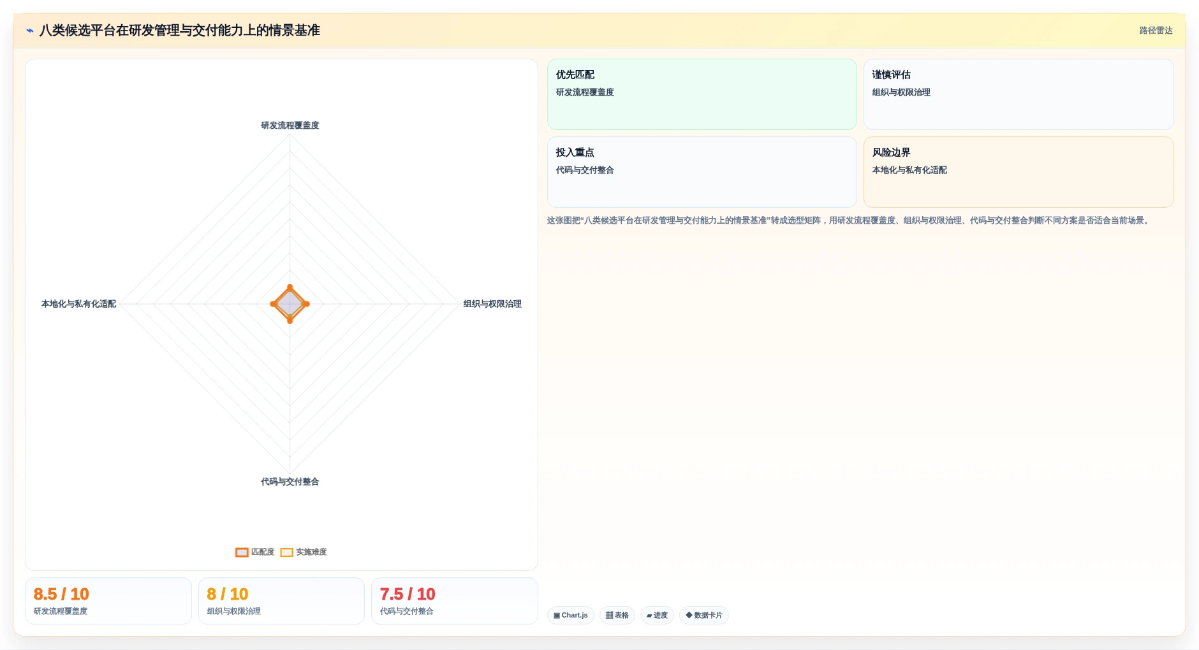Click the page title 八类候选平台…情景基准
Screen dimensions: 1199x650
coord(180,31)
